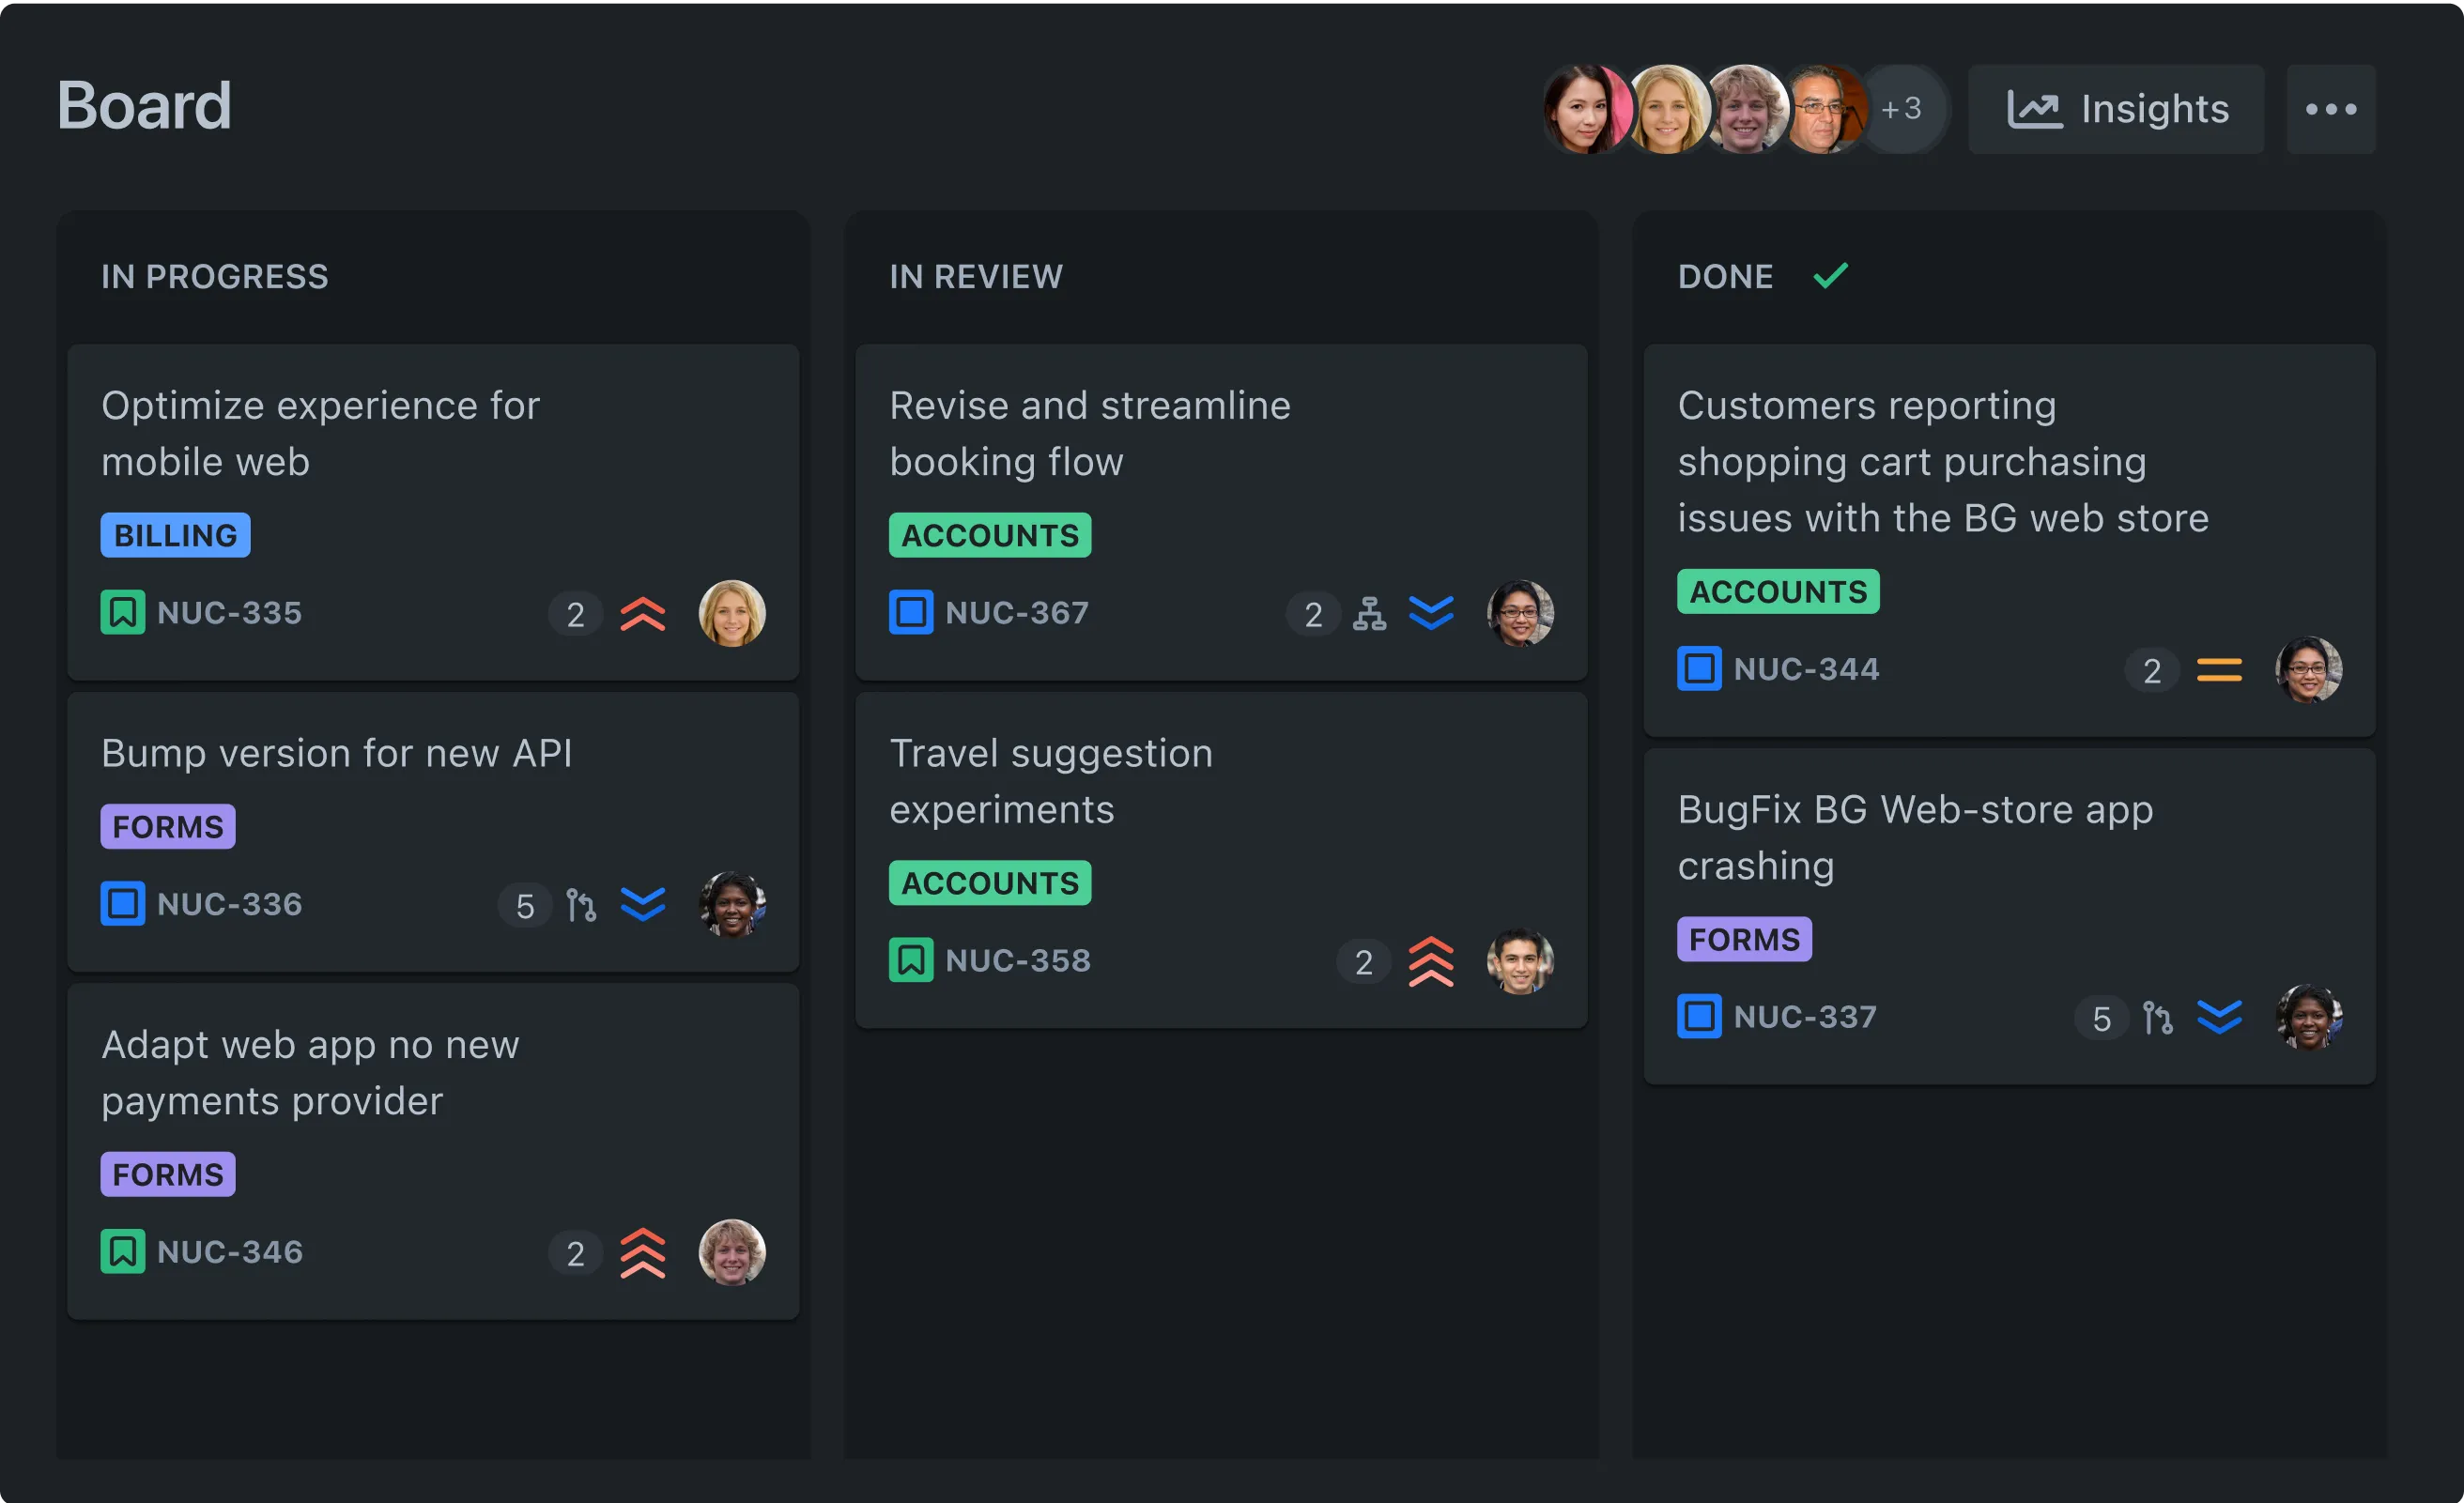Expand the +3 hidden team members
The image size is (2464, 1503).
click(1901, 108)
